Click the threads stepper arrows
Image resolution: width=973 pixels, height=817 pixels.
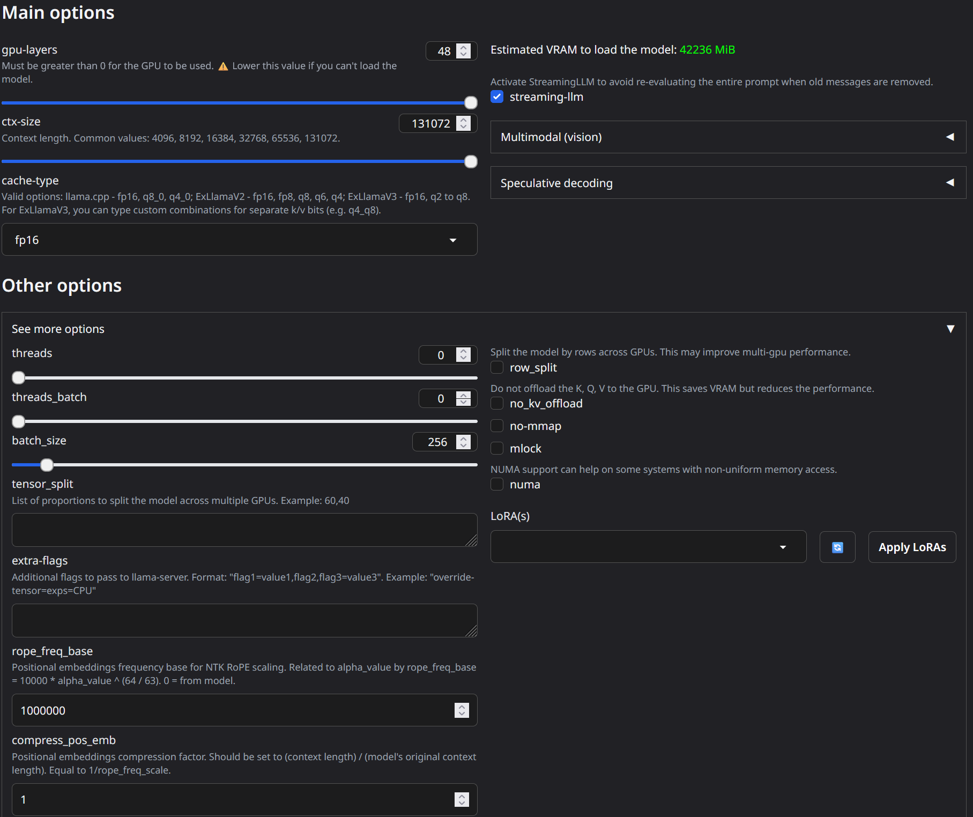point(464,355)
